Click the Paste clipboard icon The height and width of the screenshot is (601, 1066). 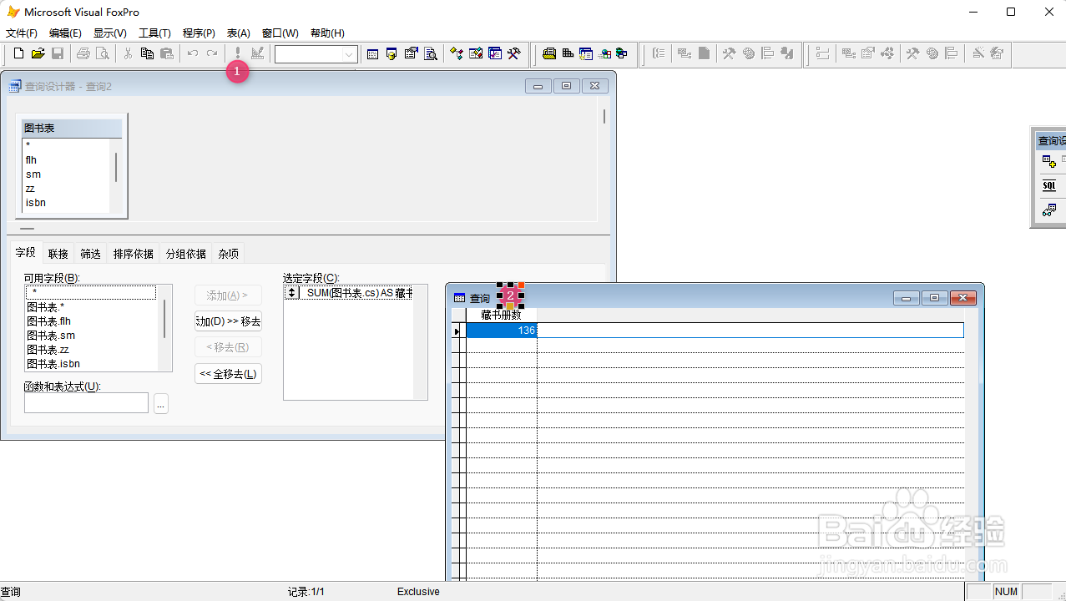click(x=166, y=53)
